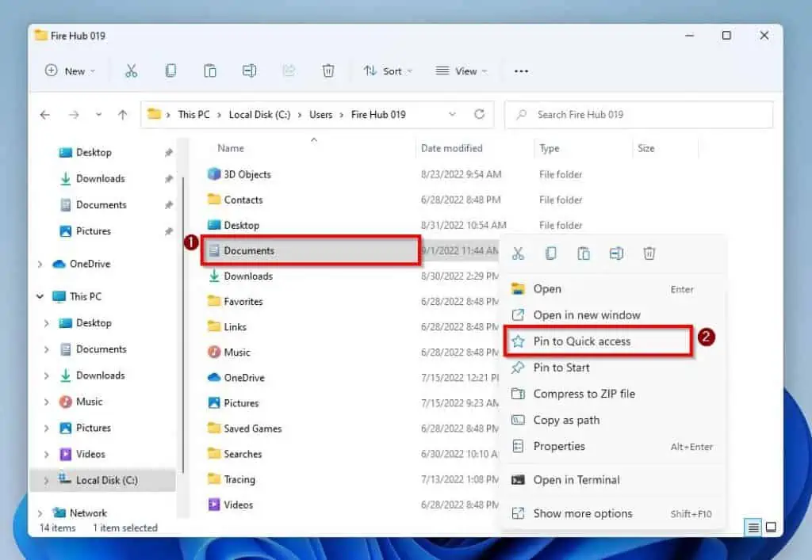Select the OneDrive folder in file list

click(x=236, y=378)
